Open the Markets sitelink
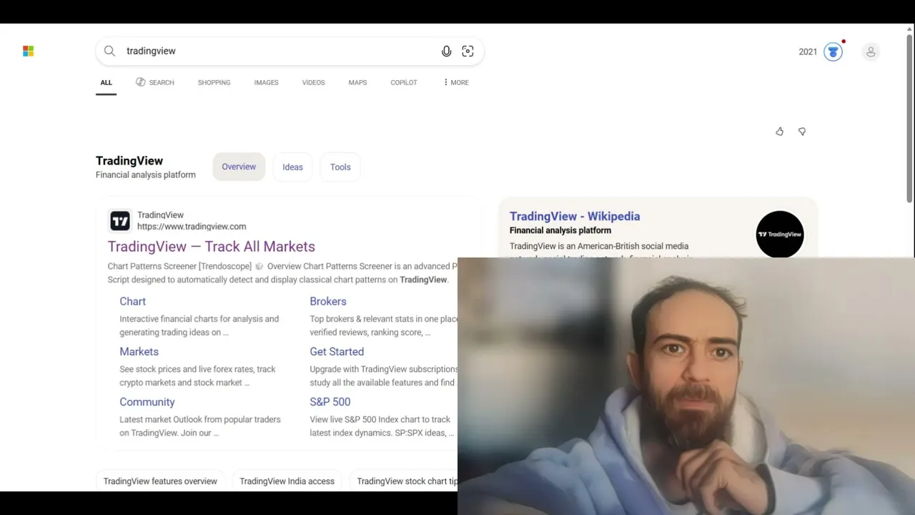This screenshot has height=515, width=915. coord(139,351)
